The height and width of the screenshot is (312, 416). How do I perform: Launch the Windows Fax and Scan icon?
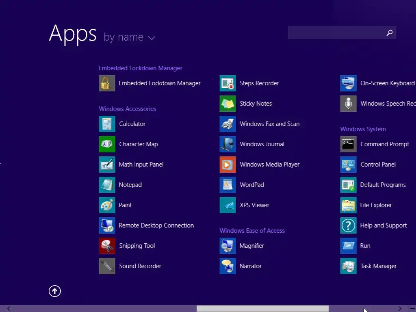[x=227, y=124]
